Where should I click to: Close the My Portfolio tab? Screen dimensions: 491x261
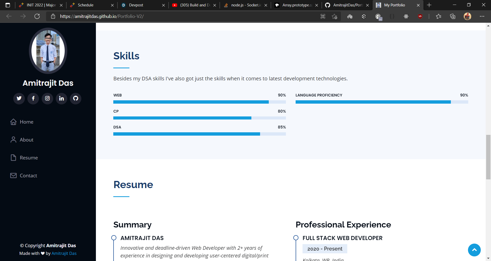[x=418, y=5]
